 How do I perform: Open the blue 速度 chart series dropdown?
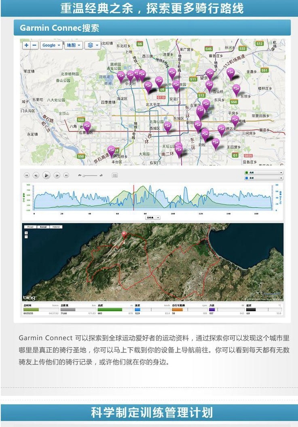(x=264, y=178)
